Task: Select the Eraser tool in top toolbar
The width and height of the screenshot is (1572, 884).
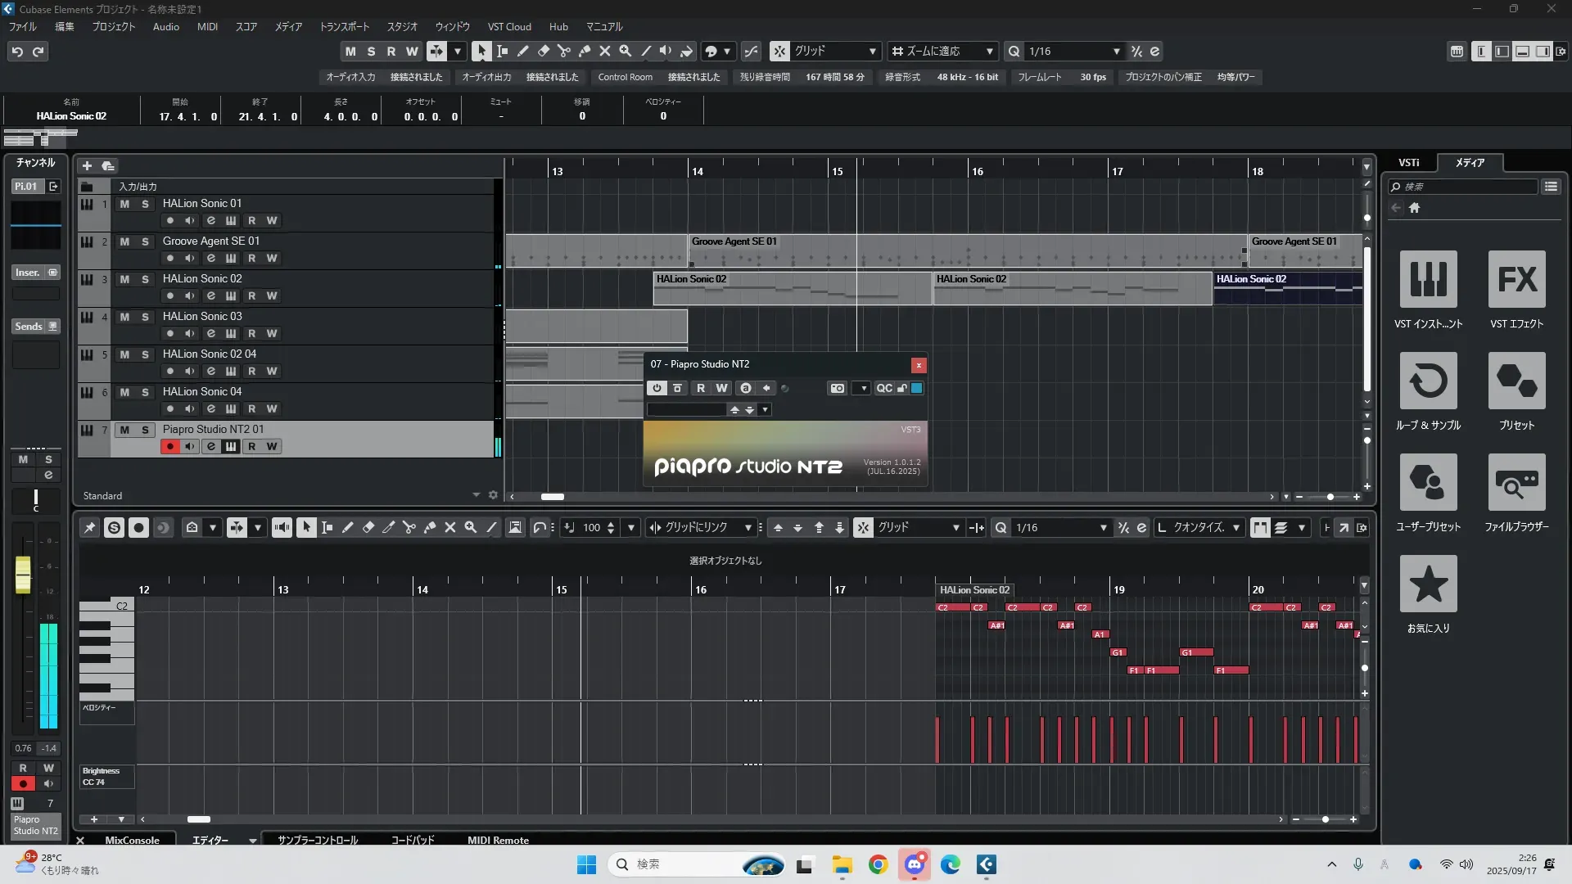Action: click(x=544, y=51)
